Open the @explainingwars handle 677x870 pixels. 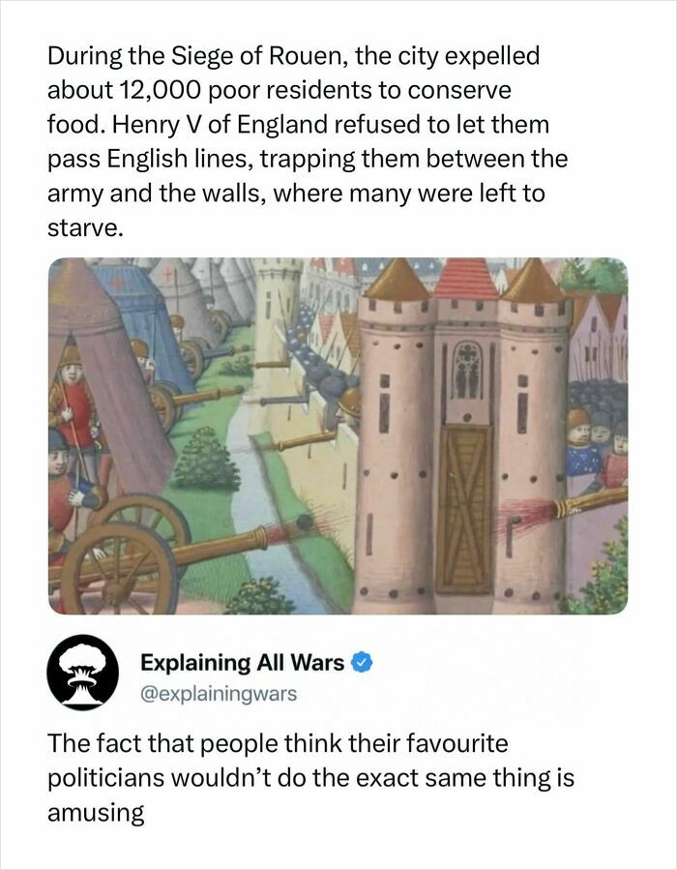pyautogui.click(x=219, y=694)
